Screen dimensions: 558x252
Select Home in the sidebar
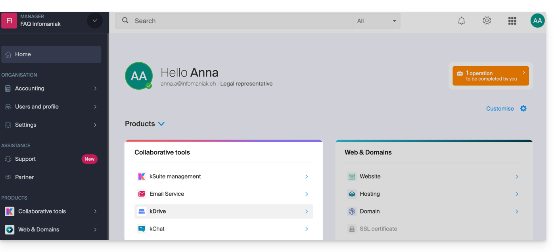point(51,54)
